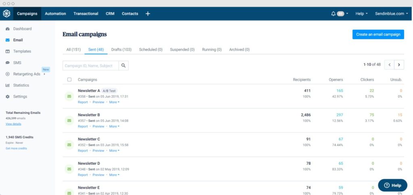Click the Newsletter B envelope status icon
Screen dimensions: 413x195
click(x=69, y=120)
